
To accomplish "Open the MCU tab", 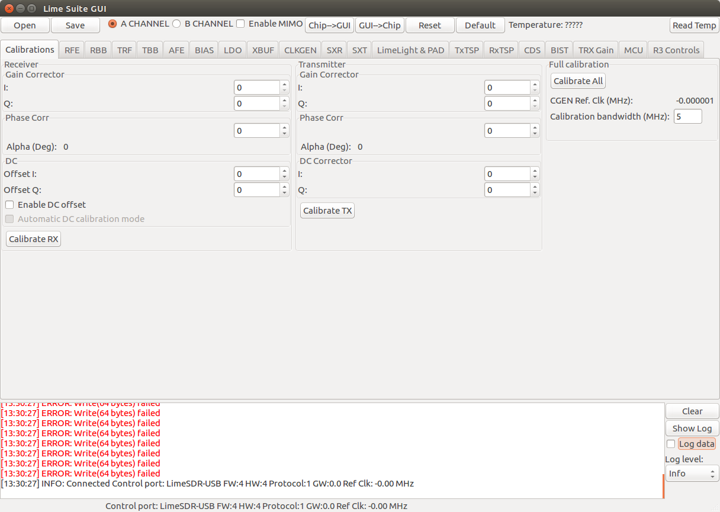I will tap(634, 50).
